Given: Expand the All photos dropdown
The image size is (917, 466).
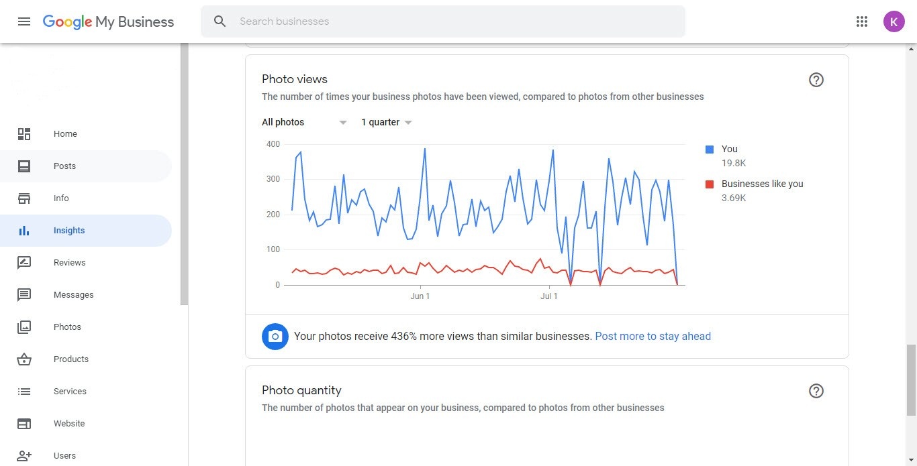Looking at the screenshot, I should (x=304, y=122).
